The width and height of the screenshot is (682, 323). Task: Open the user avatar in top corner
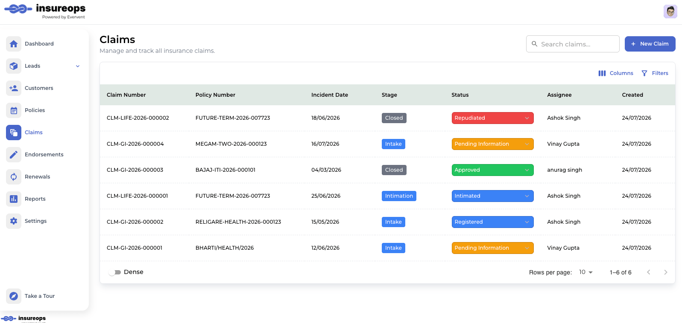pos(670,12)
